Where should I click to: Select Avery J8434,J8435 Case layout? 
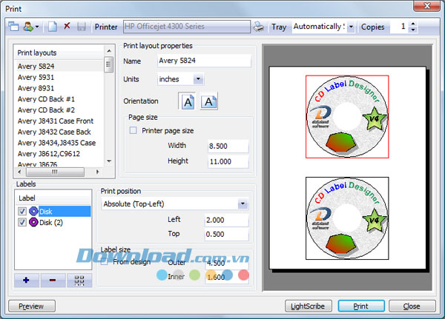(59, 143)
